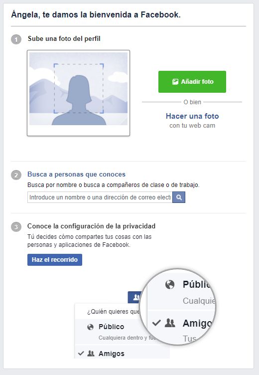The height and width of the screenshot is (375, 259).
Task: Select the checked Amigos audience option
Action: (x=112, y=354)
